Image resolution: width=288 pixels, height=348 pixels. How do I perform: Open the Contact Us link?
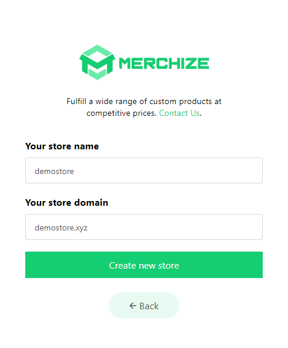pos(179,113)
